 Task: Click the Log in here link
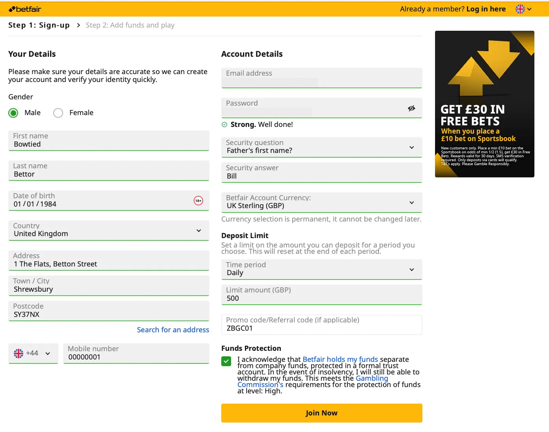(486, 9)
